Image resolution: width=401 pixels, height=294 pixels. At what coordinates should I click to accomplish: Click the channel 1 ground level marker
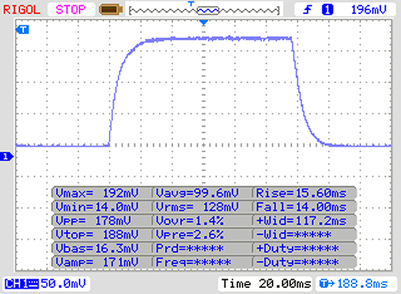pos(7,156)
